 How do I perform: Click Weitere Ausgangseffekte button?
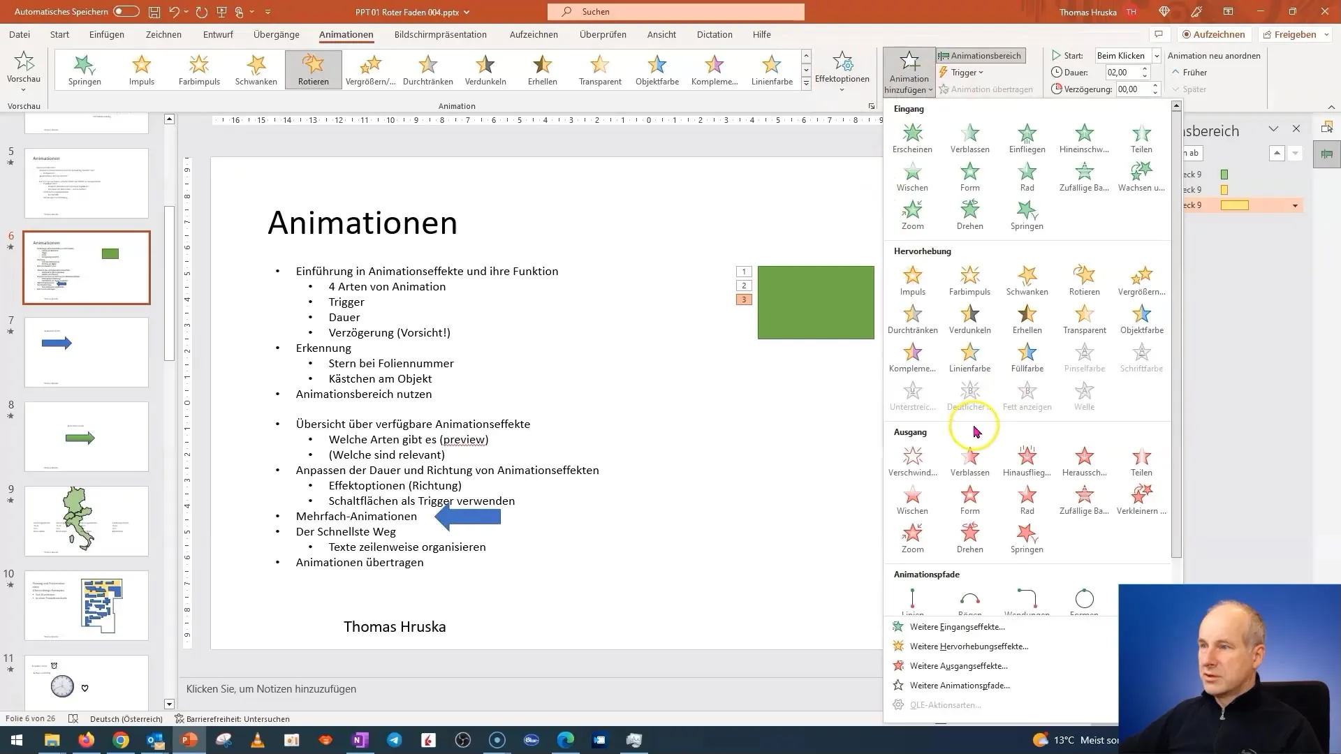tap(959, 665)
